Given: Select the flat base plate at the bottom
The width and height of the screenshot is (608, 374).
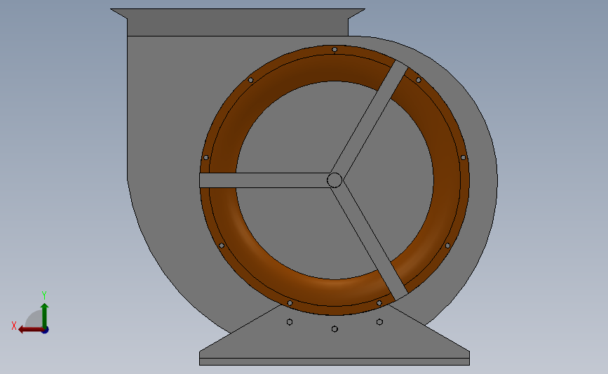Looking at the screenshot, I should 335,361.
